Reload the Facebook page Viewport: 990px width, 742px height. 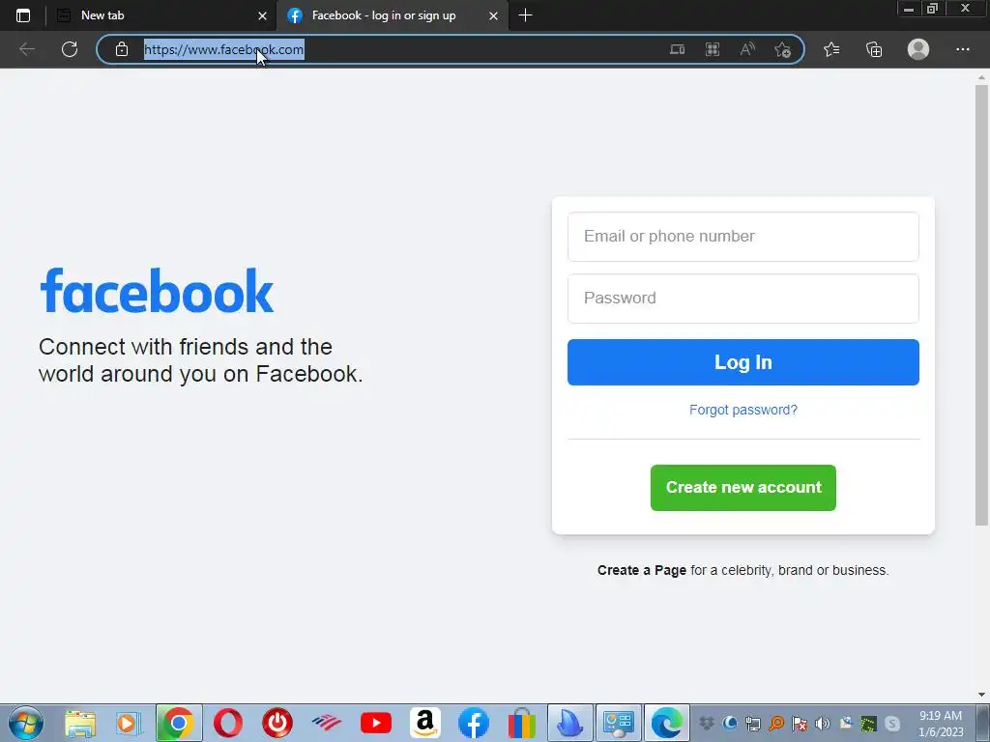(70, 49)
